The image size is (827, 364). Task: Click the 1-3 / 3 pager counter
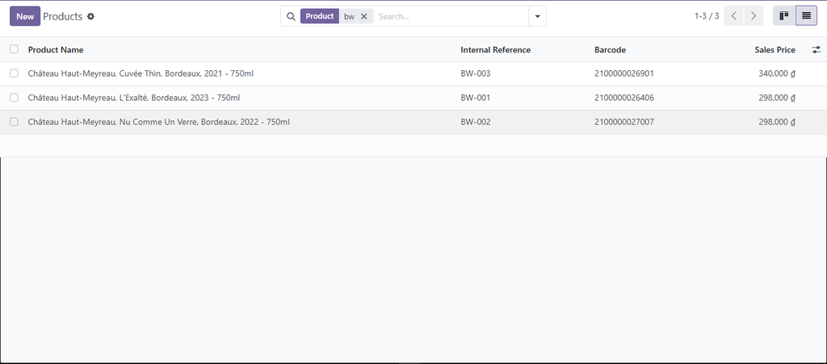click(706, 16)
